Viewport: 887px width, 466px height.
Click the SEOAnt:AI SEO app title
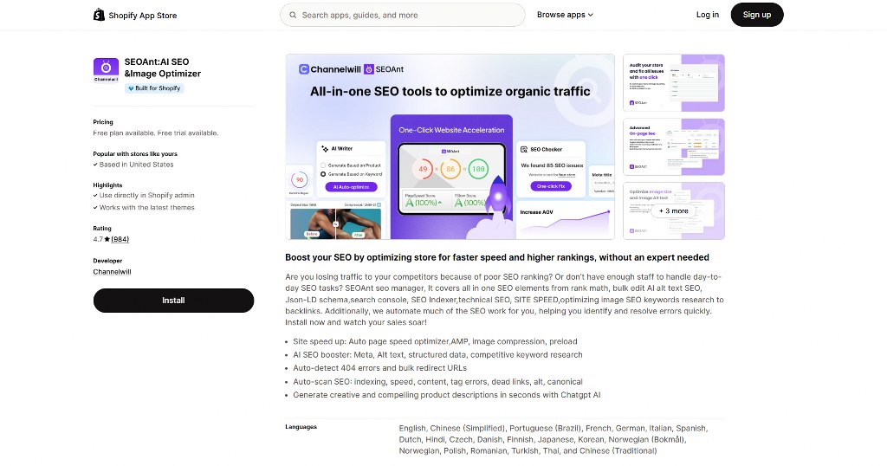coord(162,68)
